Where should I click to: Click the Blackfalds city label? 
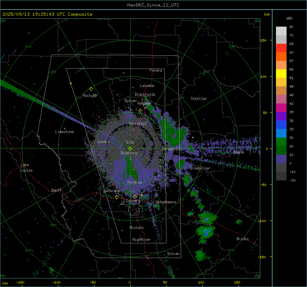pos(145,95)
